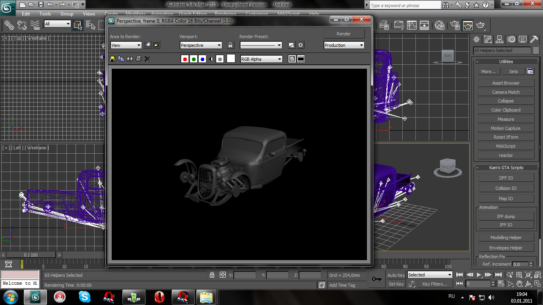The width and height of the screenshot is (543, 305).
Task: Open the Curve Editor from main toolbar
Action: pyautogui.click(x=412, y=25)
